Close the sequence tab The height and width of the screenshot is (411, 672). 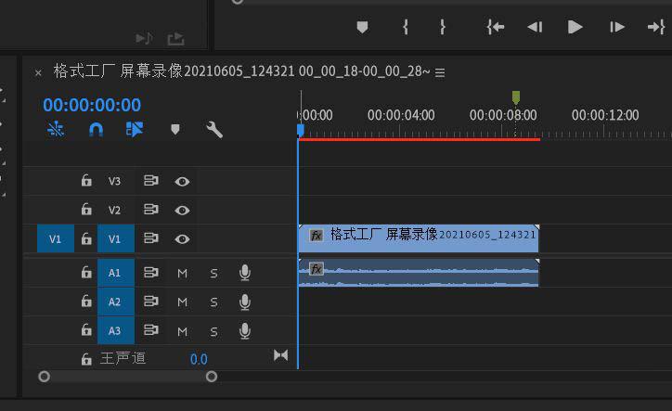[x=38, y=72]
